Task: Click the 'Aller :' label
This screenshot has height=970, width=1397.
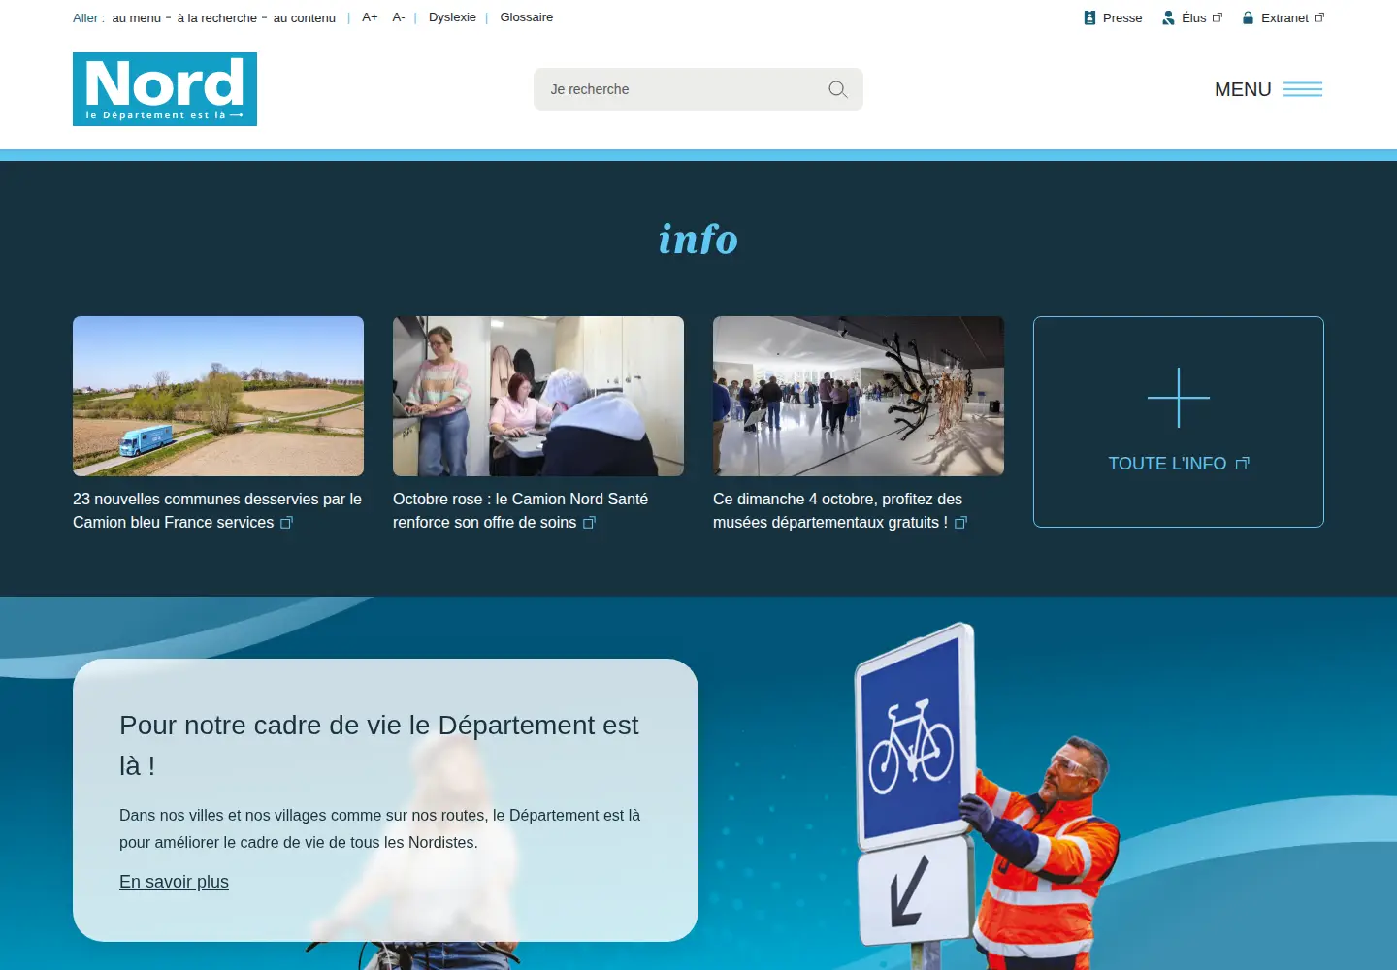Action: coord(88,18)
